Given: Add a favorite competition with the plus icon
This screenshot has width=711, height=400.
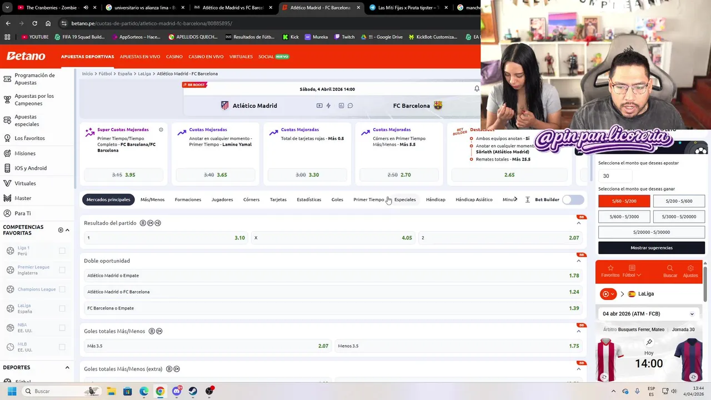Looking at the screenshot, I should (x=61, y=230).
